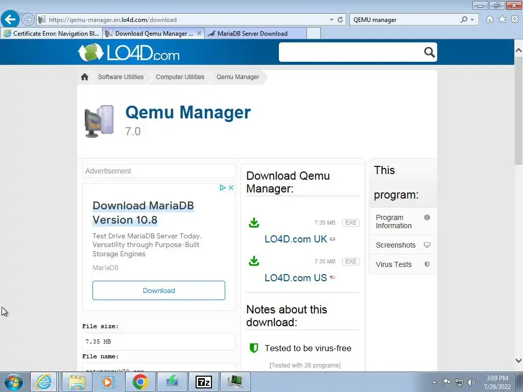Click the vertical scrollbar thumb
Screen dimensions: 523x392
coord(518,110)
